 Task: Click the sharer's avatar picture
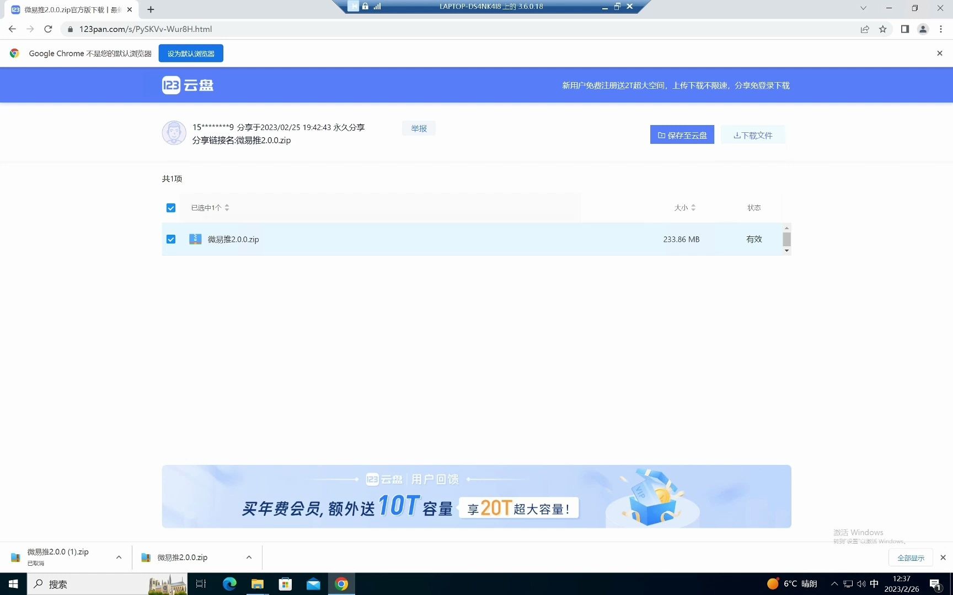click(x=174, y=133)
